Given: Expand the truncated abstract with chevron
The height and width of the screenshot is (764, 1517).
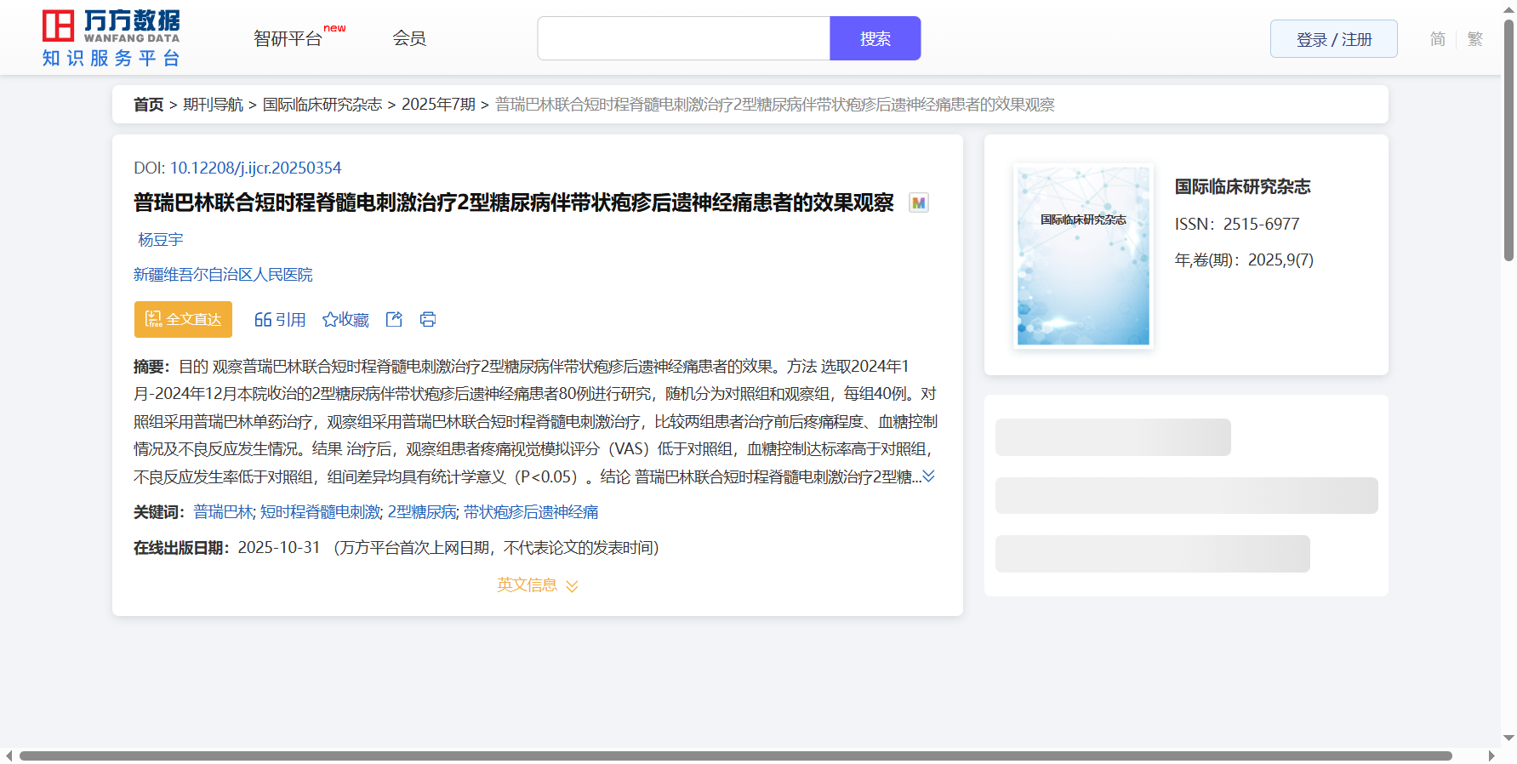Looking at the screenshot, I should (x=928, y=476).
